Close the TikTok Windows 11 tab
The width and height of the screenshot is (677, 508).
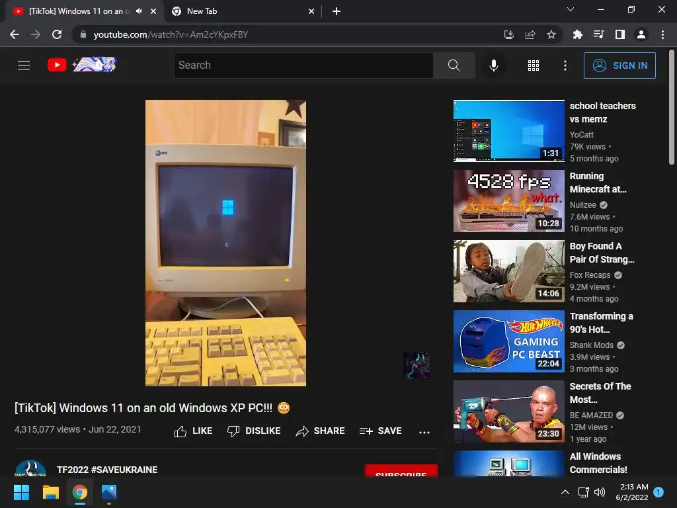click(x=153, y=11)
